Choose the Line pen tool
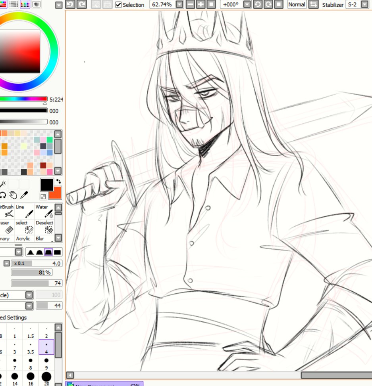 click(x=25, y=211)
